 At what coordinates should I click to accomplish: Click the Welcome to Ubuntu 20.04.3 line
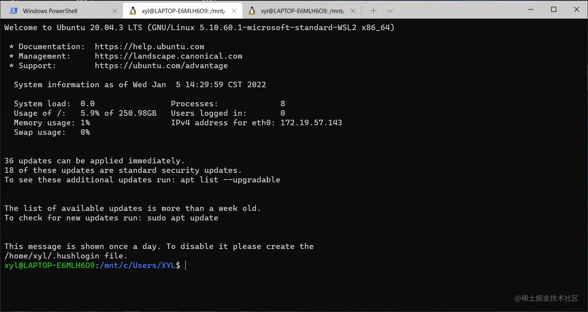[x=200, y=28]
